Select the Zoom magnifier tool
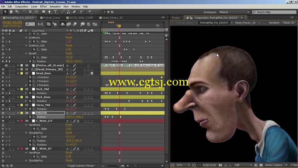298x168 pixels. point(17,12)
